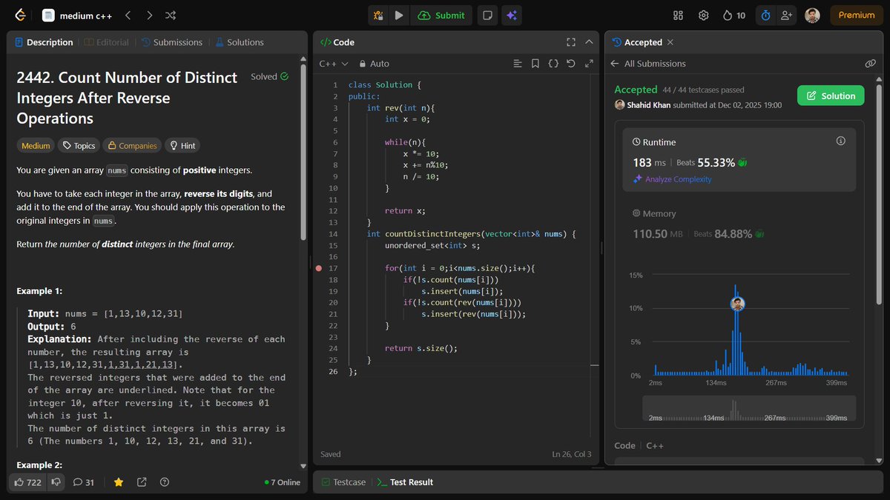Go to the next problem arrow

(149, 15)
